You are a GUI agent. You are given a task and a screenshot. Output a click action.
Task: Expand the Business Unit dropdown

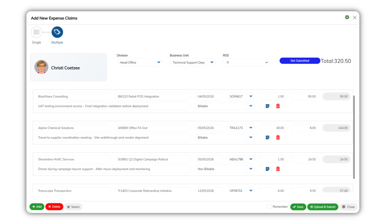tap(212, 62)
